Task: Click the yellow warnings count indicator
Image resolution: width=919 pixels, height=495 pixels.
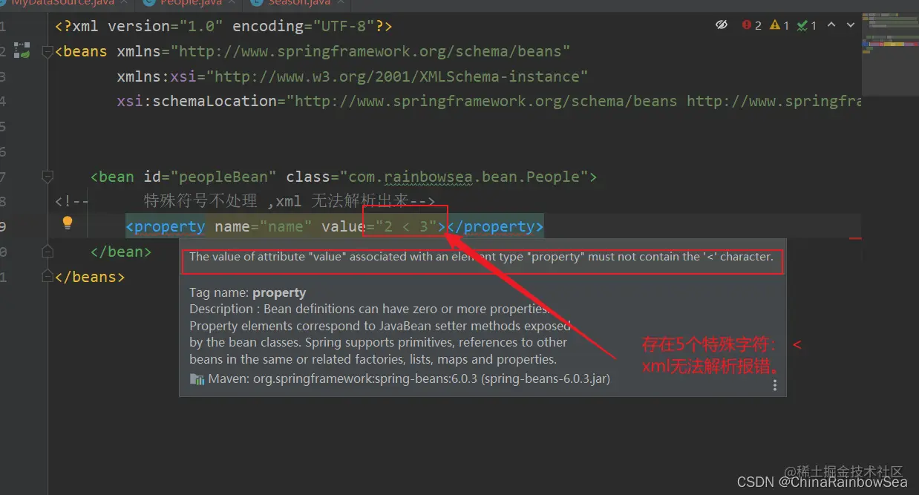Action: click(779, 25)
